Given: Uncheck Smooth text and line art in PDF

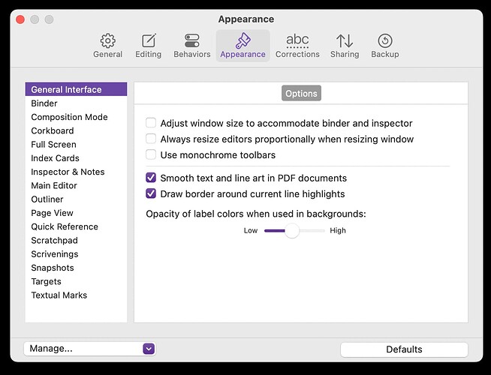Looking at the screenshot, I should click(x=151, y=178).
